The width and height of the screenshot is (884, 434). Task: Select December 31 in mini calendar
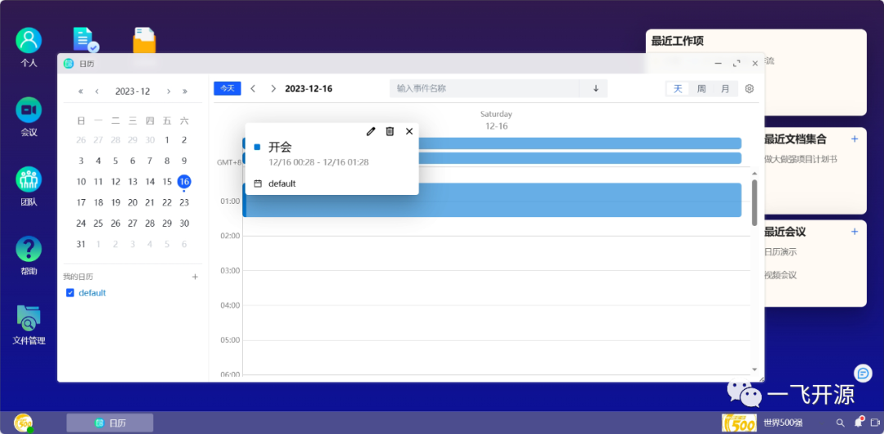click(x=81, y=244)
